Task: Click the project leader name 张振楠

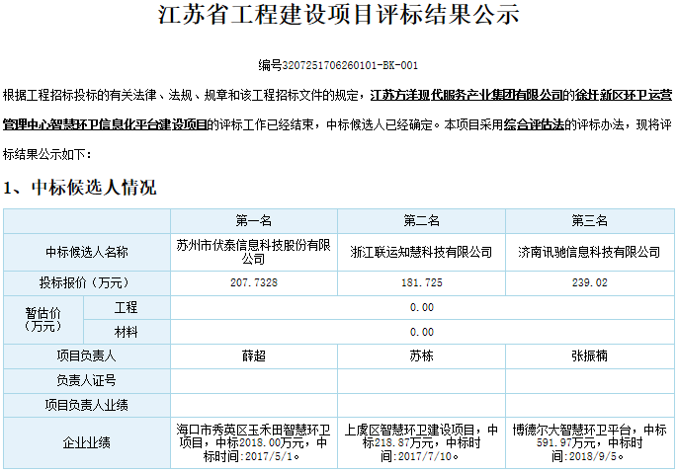Action: point(590,355)
